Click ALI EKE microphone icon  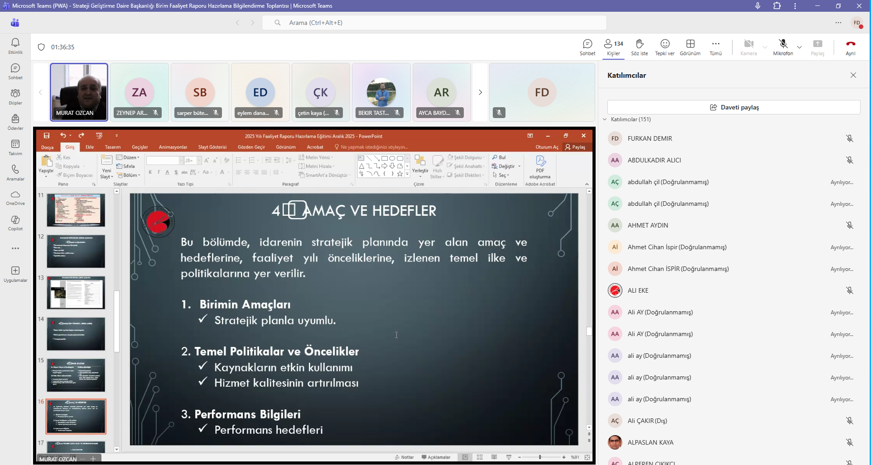coord(850,290)
